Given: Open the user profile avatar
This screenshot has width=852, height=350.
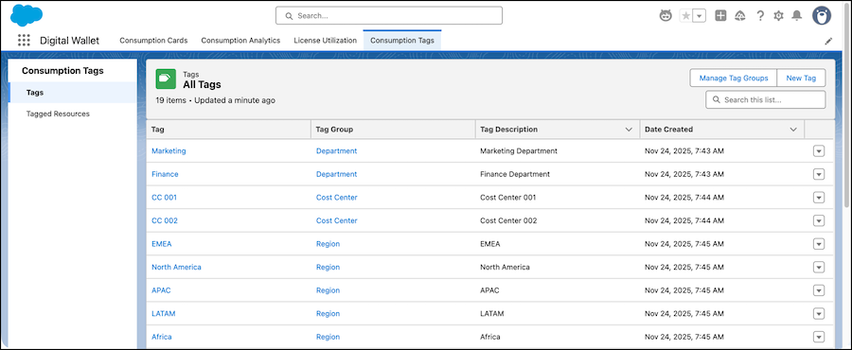Looking at the screenshot, I should (822, 16).
